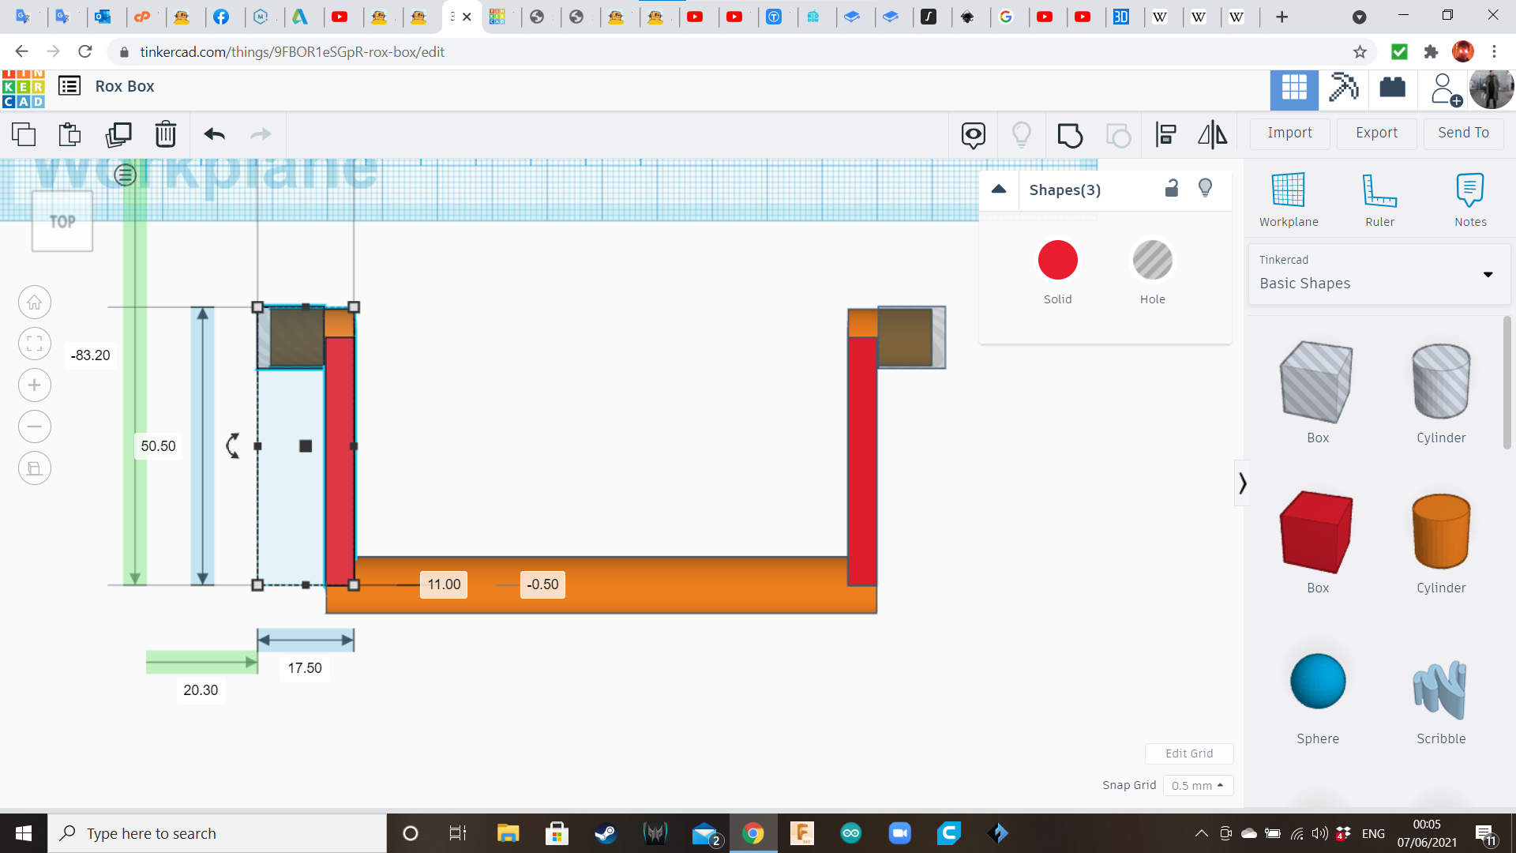Delete selected shapes with trash icon
The width and height of the screenshot is (1516, 853).
166,134
